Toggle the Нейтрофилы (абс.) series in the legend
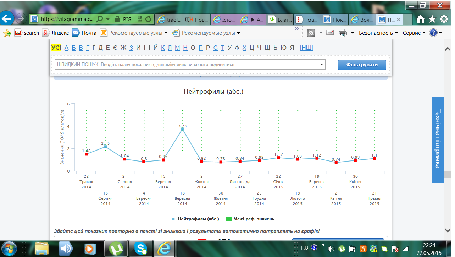This screenshot has width=455, height=257. 195,219
